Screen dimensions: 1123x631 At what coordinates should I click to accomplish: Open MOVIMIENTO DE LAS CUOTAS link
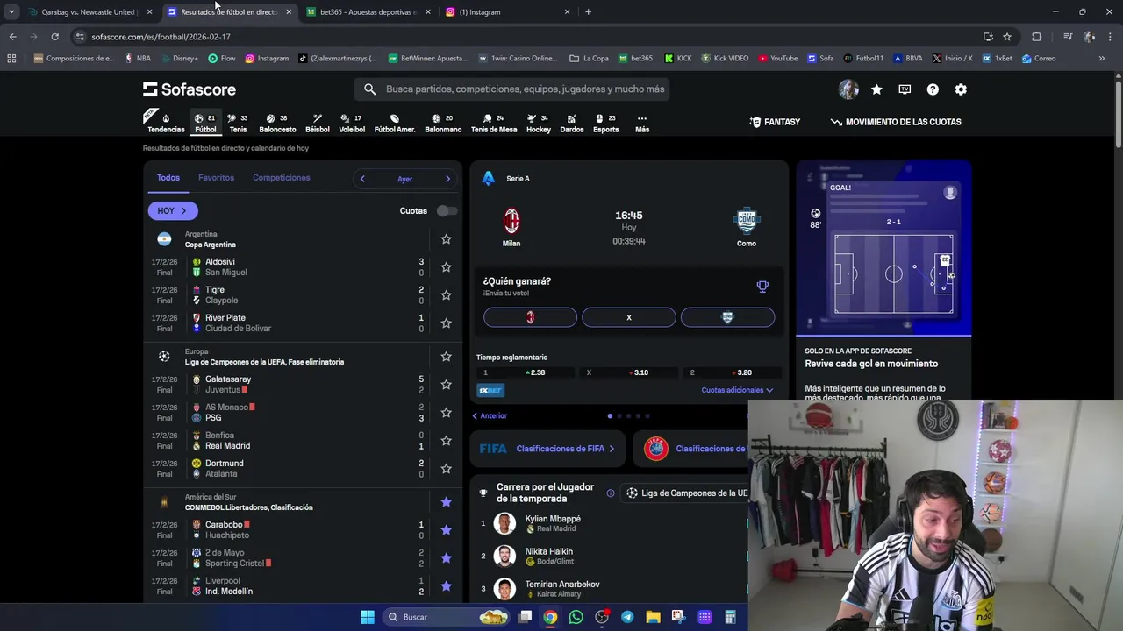coord(896,122)
